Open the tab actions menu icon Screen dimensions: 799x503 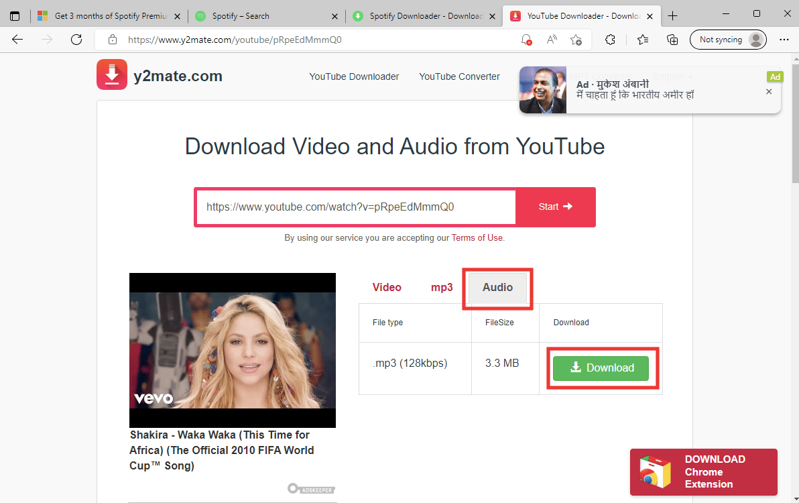(15, 16)
